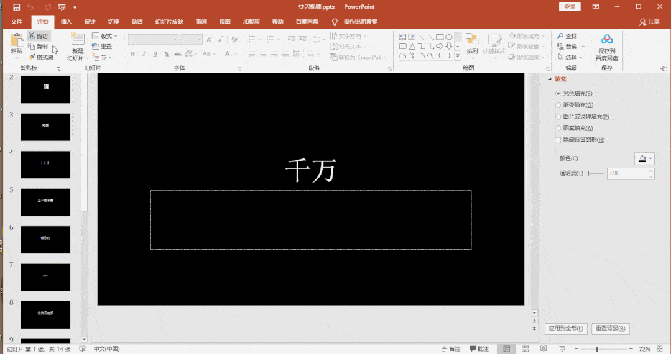The width and height of the screenshot is (671, 354).
Task: Click the Cut (剪切) scissors icon
Action: (32, 36)
